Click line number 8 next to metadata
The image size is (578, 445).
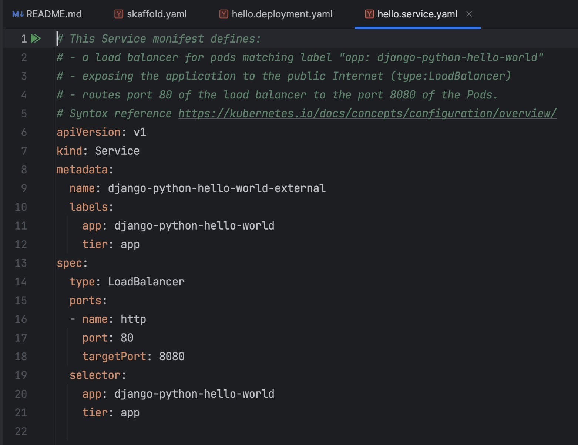coord(24,170)
